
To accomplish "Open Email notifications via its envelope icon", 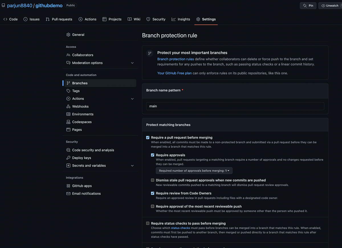I will click(x=68, y=193).
